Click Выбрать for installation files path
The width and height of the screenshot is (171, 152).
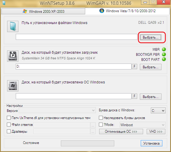click(151, 37)
